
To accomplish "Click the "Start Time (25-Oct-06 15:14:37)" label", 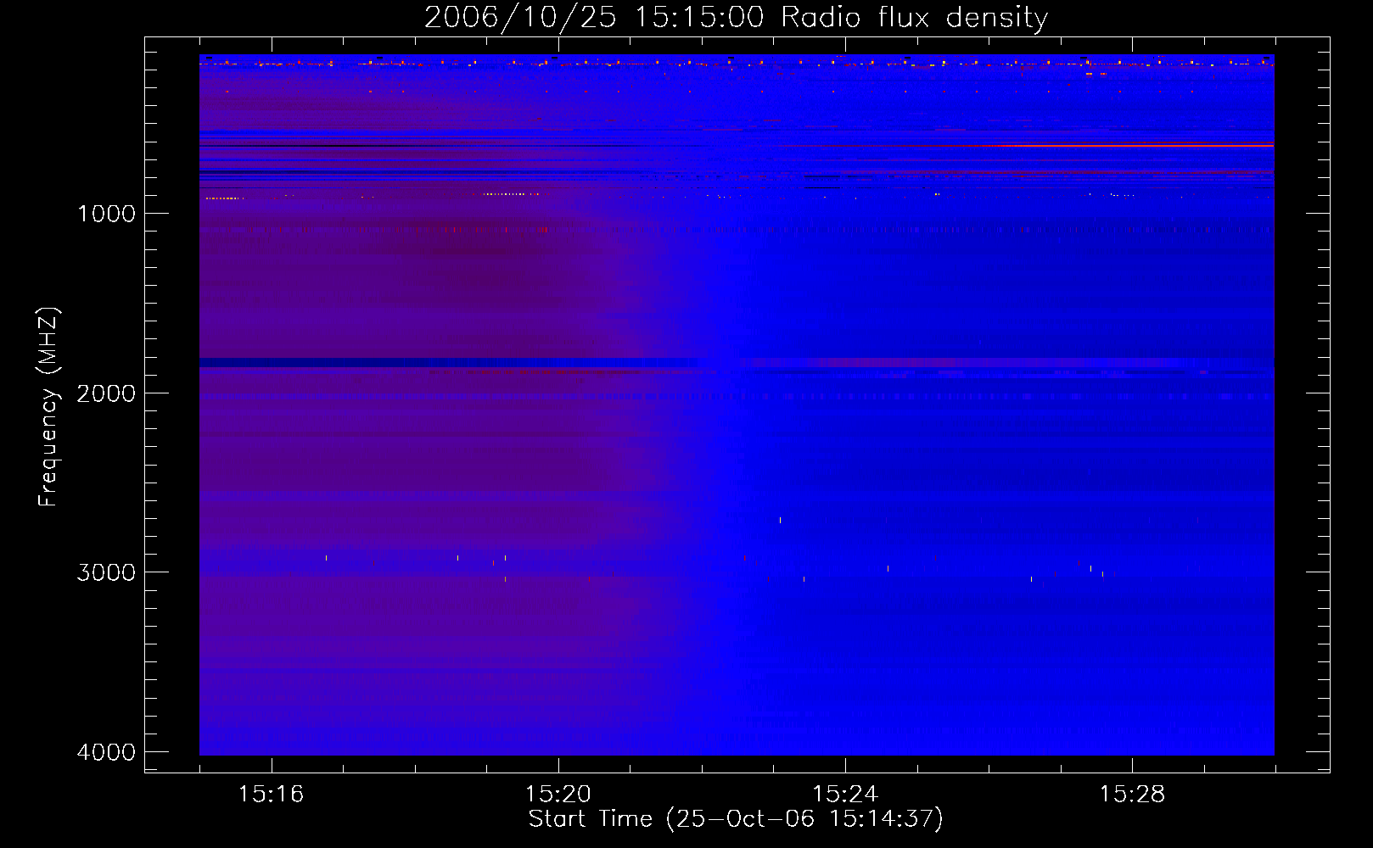I will tap(736, 819).
